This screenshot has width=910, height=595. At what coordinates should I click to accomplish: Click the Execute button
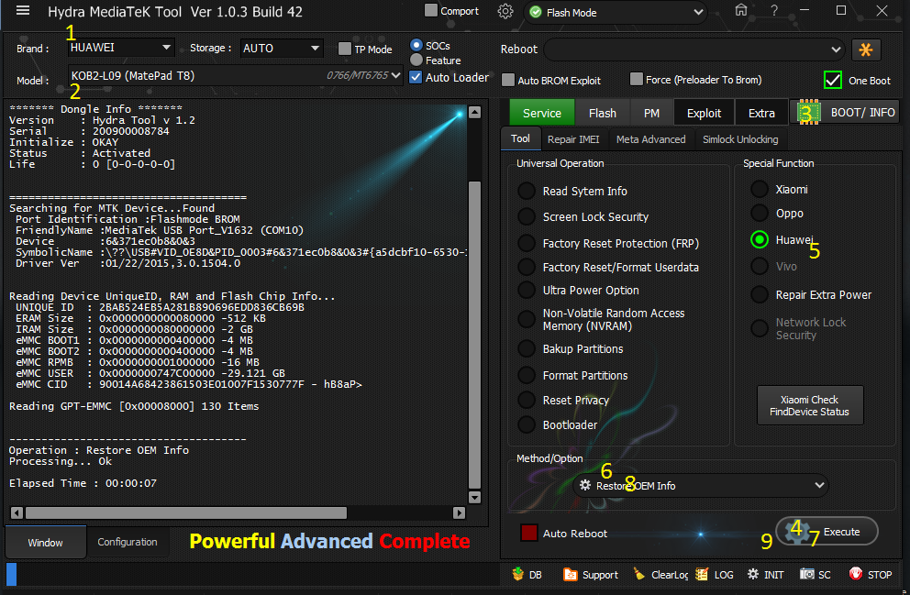(827, 531)
